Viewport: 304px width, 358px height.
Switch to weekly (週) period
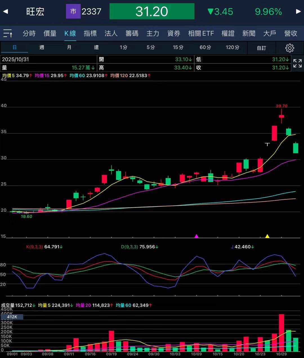click(42, 47)
